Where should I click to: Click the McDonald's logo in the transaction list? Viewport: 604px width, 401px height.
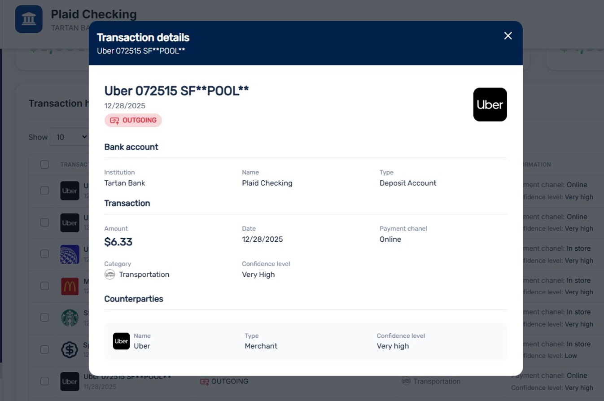click(70, 286)
